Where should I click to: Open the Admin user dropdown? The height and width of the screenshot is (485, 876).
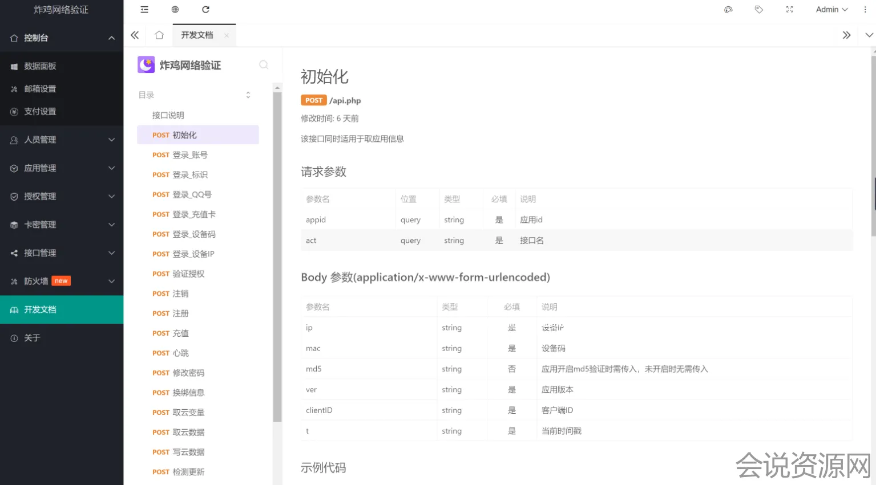(x=831, y=10)
